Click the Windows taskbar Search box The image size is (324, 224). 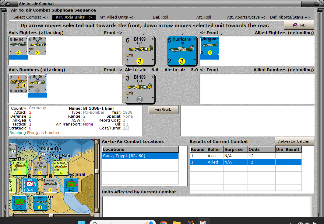pyautogui.click(x=122, y=222)
